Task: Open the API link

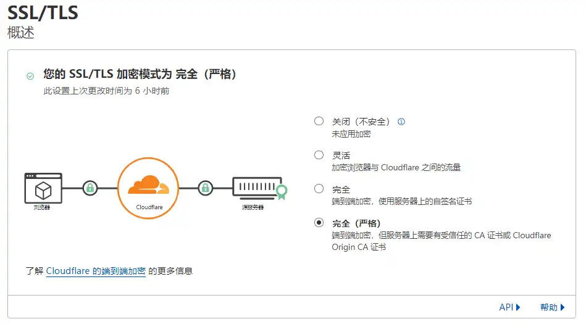Action: (506, 307)
